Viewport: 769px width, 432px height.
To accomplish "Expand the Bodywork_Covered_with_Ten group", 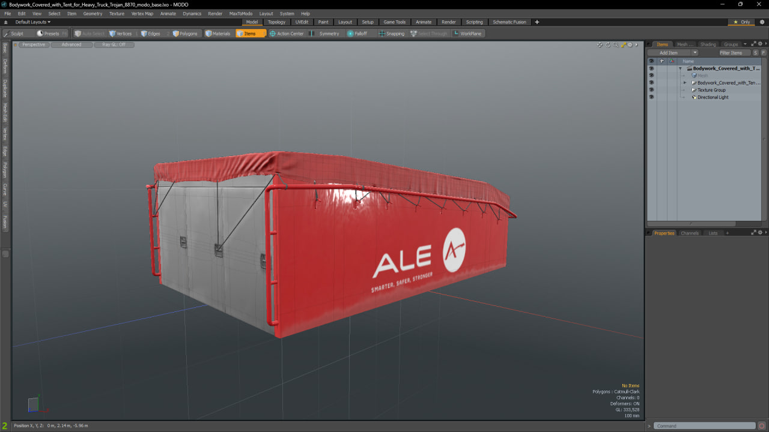I will tap(685, 83).
